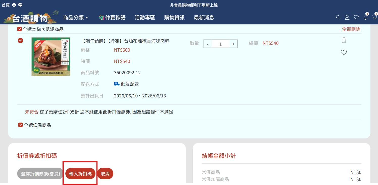Image resolution: width=378 pixels, height=185 pixels.
Task: Click the 台酒購物 site logo
Action: pos(31,17)
